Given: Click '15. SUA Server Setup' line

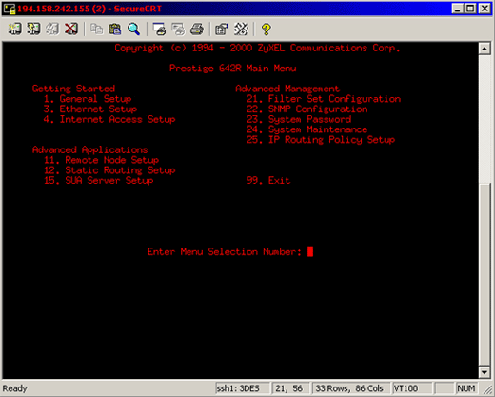Looking at the screenshot, I should tap(99, 180).
